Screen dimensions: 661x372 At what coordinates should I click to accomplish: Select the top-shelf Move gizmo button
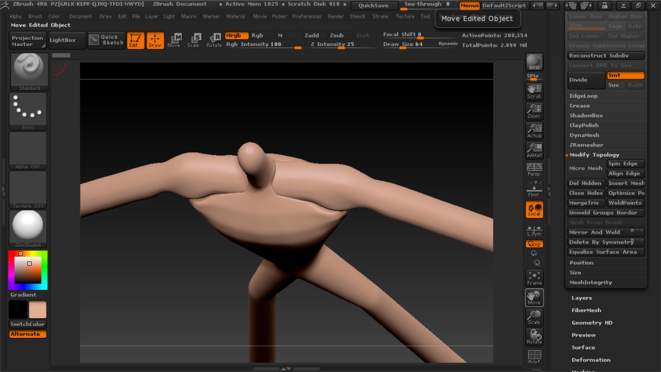coord(174,40)
